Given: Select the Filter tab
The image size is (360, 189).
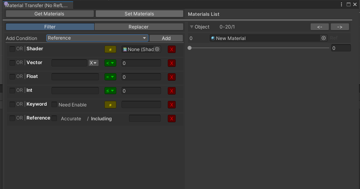Looking at the screenshot, I should pyautogui.click(x=50, y=27).
